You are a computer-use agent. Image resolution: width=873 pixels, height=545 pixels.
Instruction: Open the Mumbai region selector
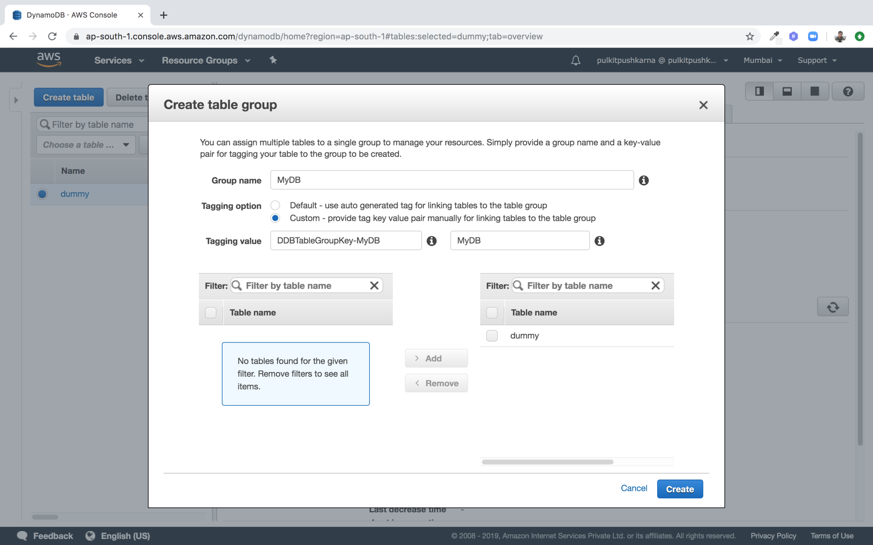(x=762, y=60)
